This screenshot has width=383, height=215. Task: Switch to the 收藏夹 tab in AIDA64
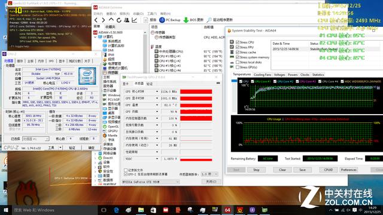tap(110, 26)
